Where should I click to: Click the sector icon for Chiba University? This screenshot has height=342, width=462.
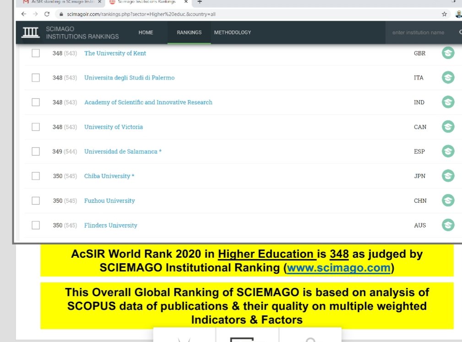tap(448, 176)
